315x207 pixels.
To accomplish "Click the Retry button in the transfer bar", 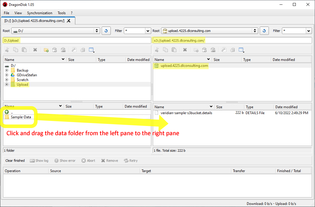I will pyautogui.click(x=131, y=160).
